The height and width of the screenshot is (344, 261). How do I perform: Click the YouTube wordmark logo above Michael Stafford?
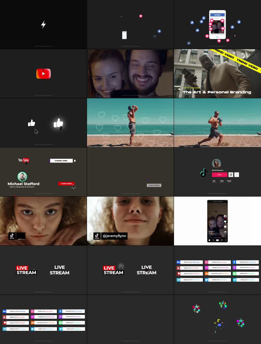pyautogui.click(x=23, y=160)
